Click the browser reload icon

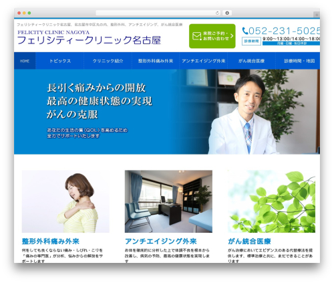click(217, 13)
